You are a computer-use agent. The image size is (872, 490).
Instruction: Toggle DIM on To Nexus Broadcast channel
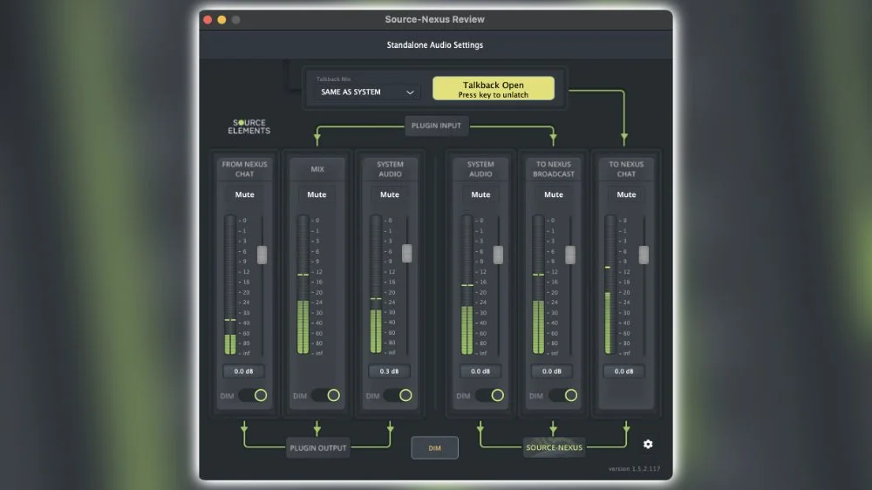coord(562,396)
